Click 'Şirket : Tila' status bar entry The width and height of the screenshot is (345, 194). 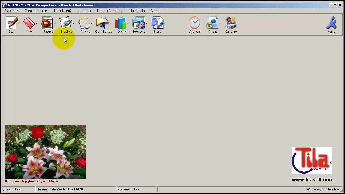coord(12,189)
